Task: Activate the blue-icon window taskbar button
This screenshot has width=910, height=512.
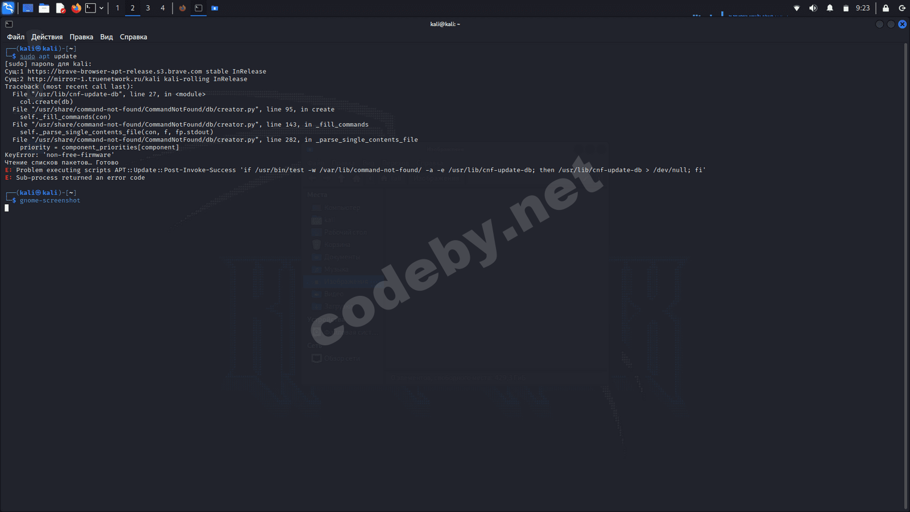Action: pos(214,8)
